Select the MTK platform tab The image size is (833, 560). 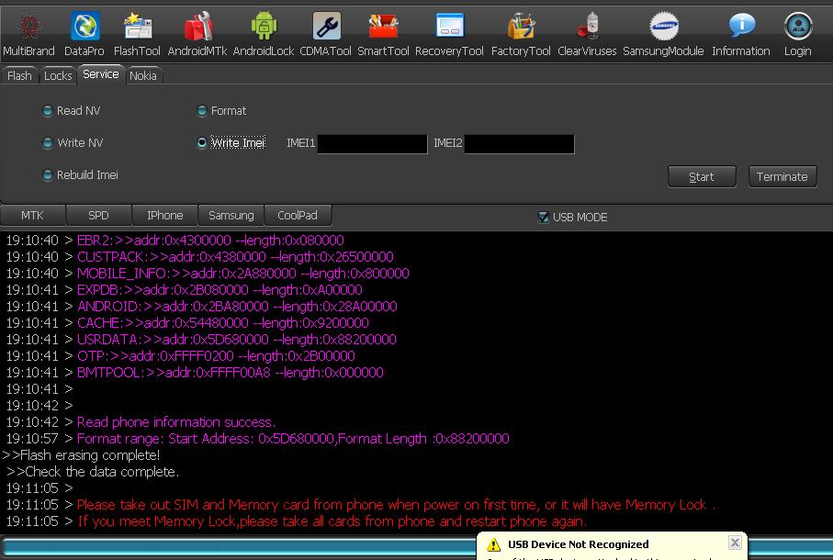[x=32, y=216]
